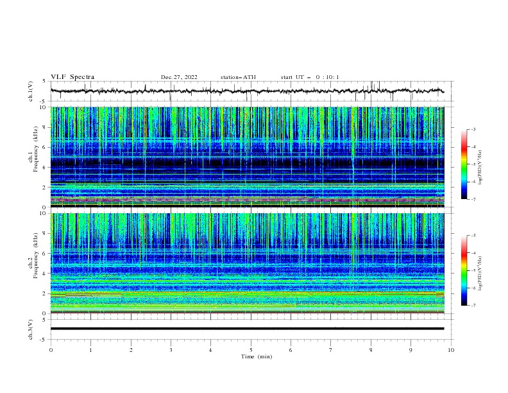Click time axis tick label "6"

(291, 350)
